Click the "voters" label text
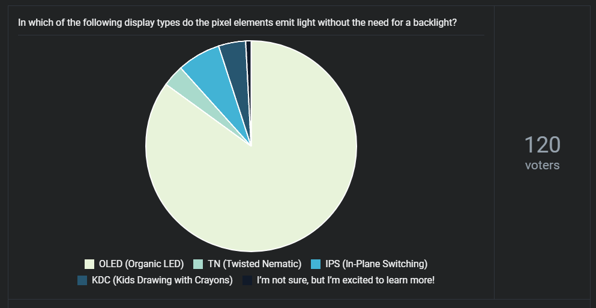596x308 pixels. [x=543, y=166]
